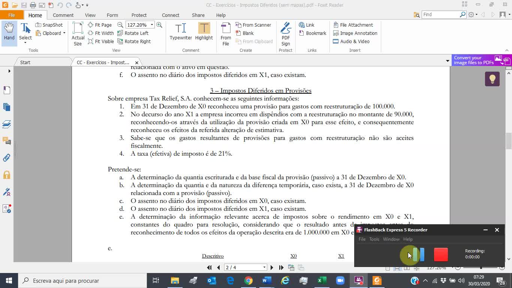Image resolution: width=512 pixels, height=288 pixels.
Task: Click the lightbulb tips button
Action: click(x=492, y=79)
